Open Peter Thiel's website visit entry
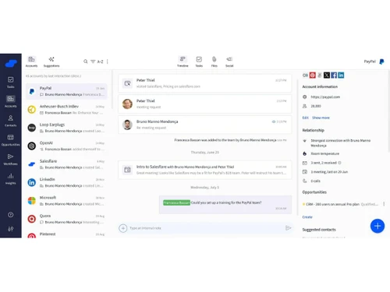The image size is (390, 292). tap(205, 83)
